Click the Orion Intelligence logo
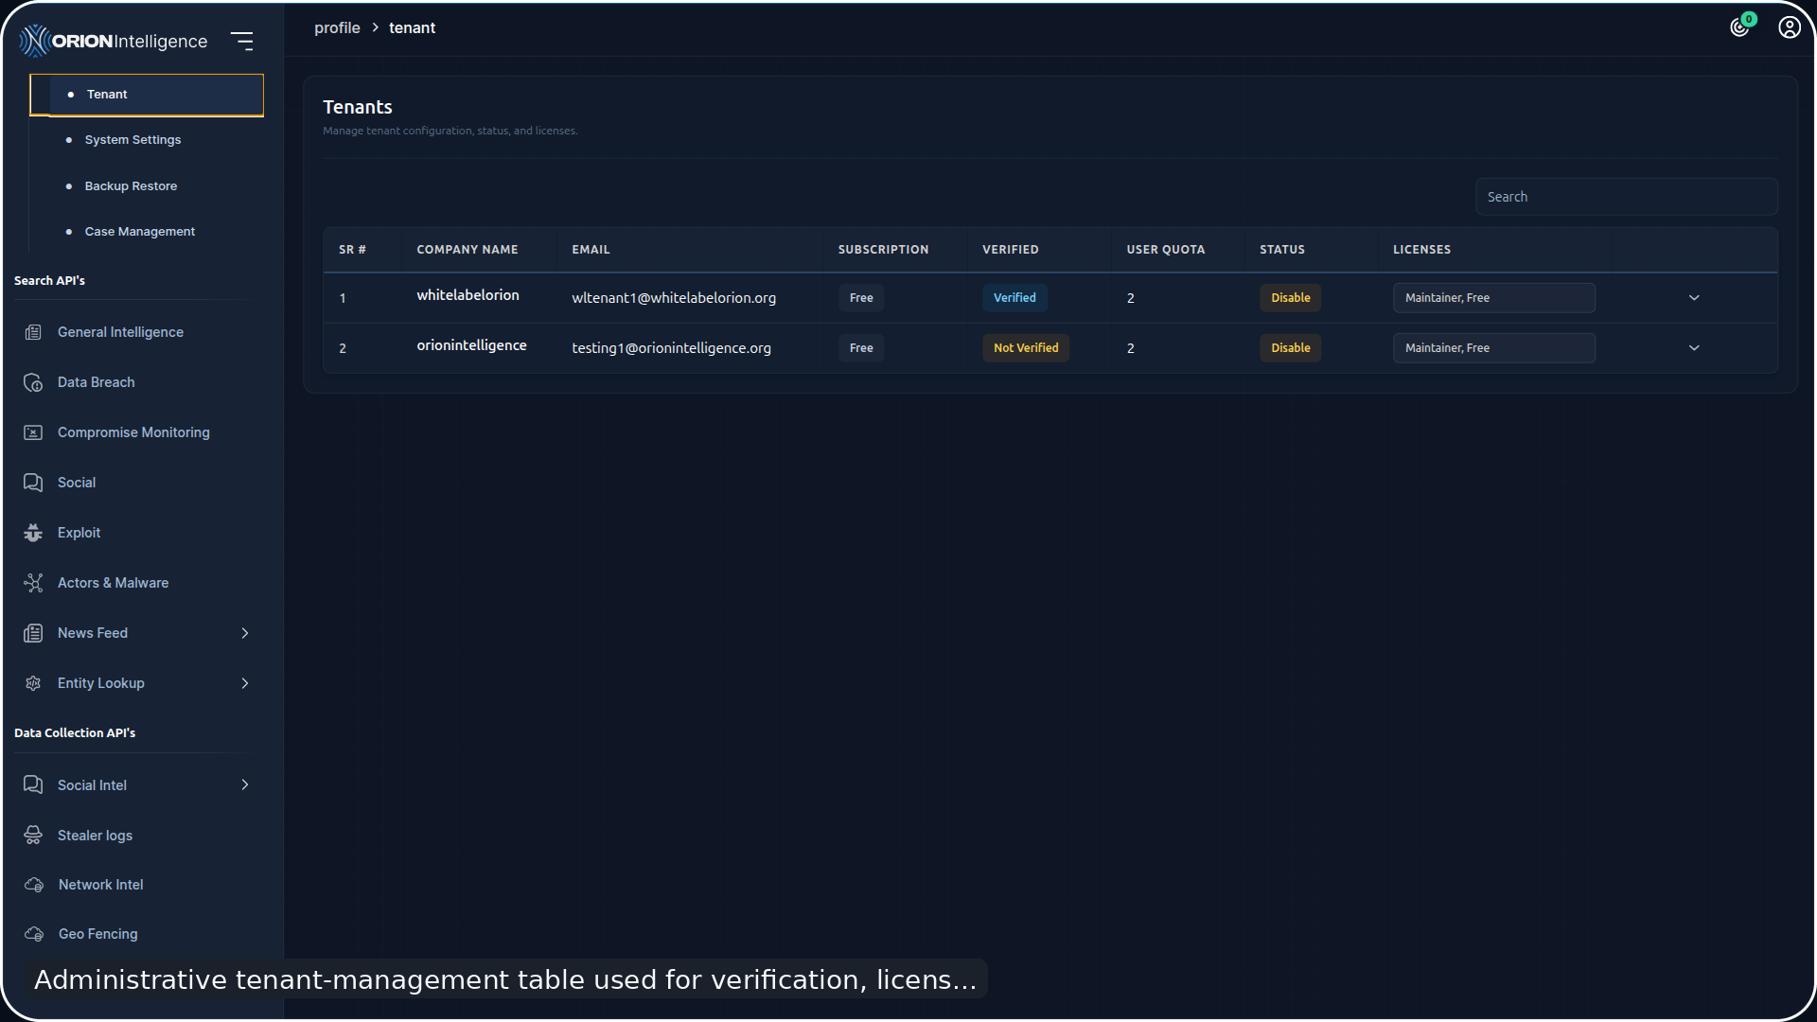 (x=114, y=41)
